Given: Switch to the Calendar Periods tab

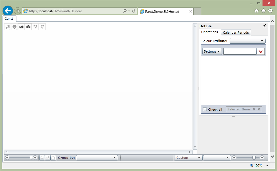Looking at the screenshot, I should [236, 33].
